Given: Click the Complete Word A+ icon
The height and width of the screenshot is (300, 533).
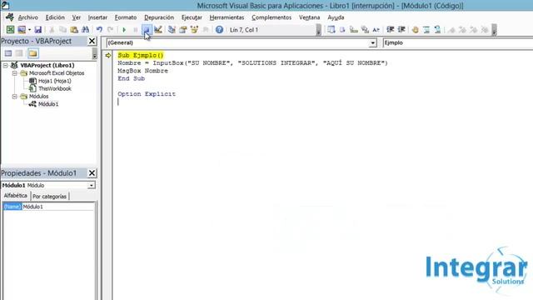Looking at the screenshot, I should (x=376, y=30).
